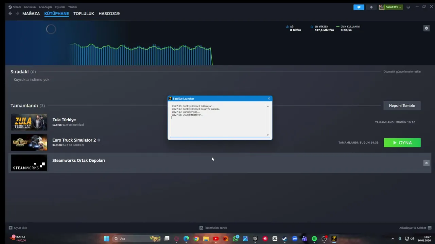
Task: Click the Euro Truck Simulator 2 thumbnail
Action: [x=29, y=143]
